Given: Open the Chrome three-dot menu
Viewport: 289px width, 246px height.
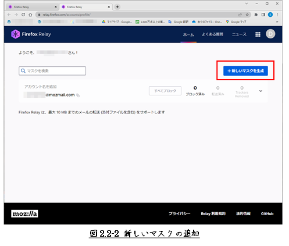Looking at the screenshot, I should 277,15.
